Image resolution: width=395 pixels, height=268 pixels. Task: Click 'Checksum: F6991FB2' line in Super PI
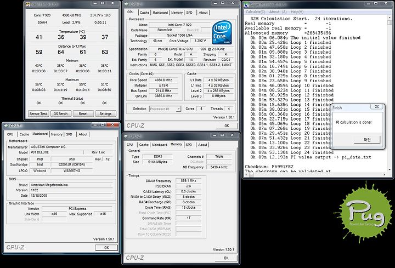click(x=269, y=167)
